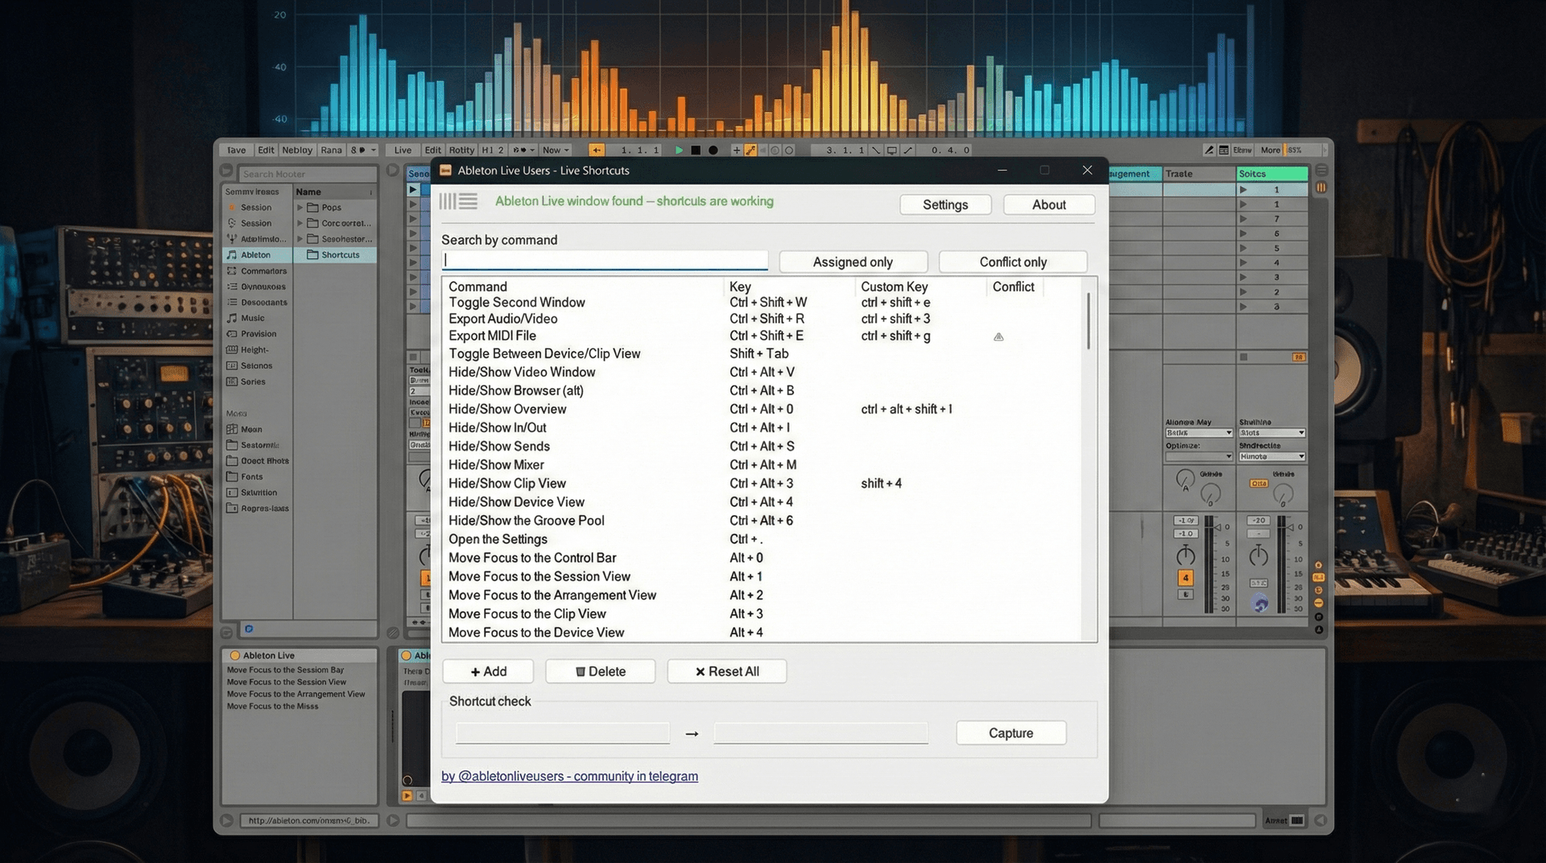Arm the round Record button
Viewport: 1546px width, 863px height.
point(713,151)
